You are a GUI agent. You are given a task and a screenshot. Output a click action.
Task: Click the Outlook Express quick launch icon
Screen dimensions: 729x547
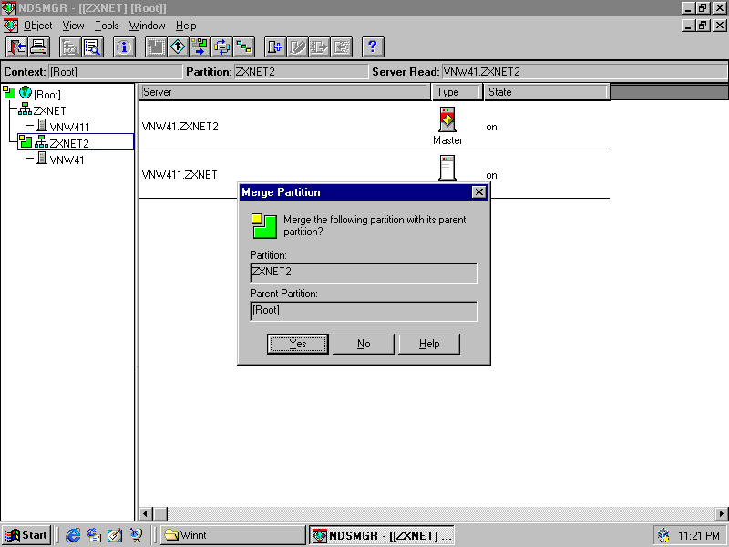(x=94, y=535)
